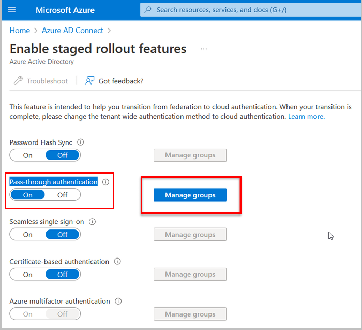Open the hamburger portal menu
The height and width of the screenshot is (330, 362).
pyautogui.click(x=12, y=10)
